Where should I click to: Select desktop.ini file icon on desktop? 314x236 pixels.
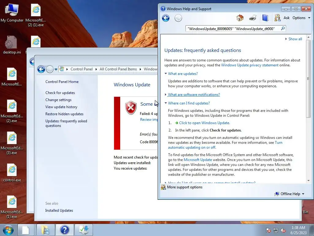(x=12, y=45)
